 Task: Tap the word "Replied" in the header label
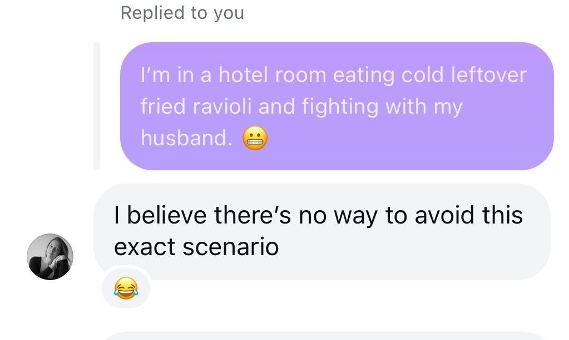click(x=152, y=13)
